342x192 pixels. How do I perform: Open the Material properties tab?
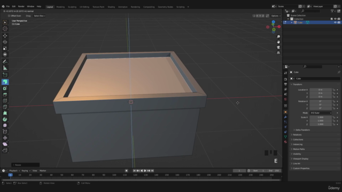click(x=285, y=142)
